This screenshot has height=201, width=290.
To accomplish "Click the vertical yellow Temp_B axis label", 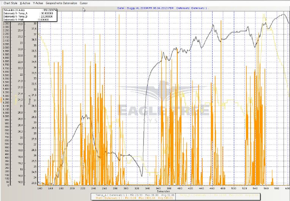I will click(16, 100).
